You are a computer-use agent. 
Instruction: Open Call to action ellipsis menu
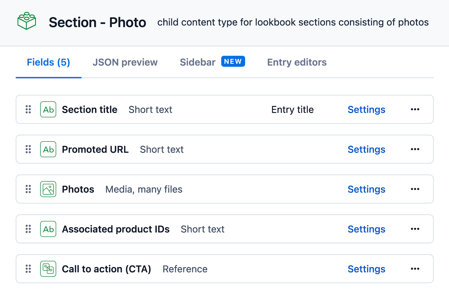pos(415,269)
